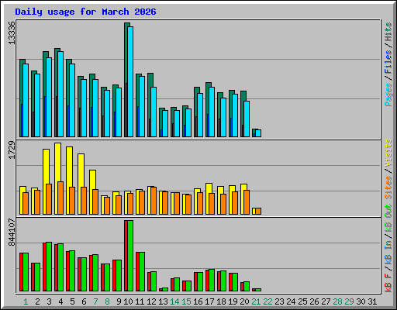Click the 13336 hits axis label
This screenshot has height=310, width=397.
pyautogui.click(x=12, y=33)
